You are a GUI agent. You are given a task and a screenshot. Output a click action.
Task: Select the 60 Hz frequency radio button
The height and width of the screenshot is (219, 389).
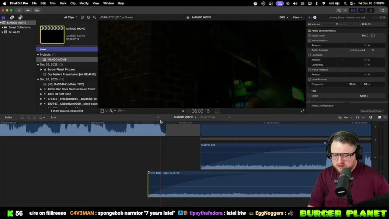pos(362,84)
